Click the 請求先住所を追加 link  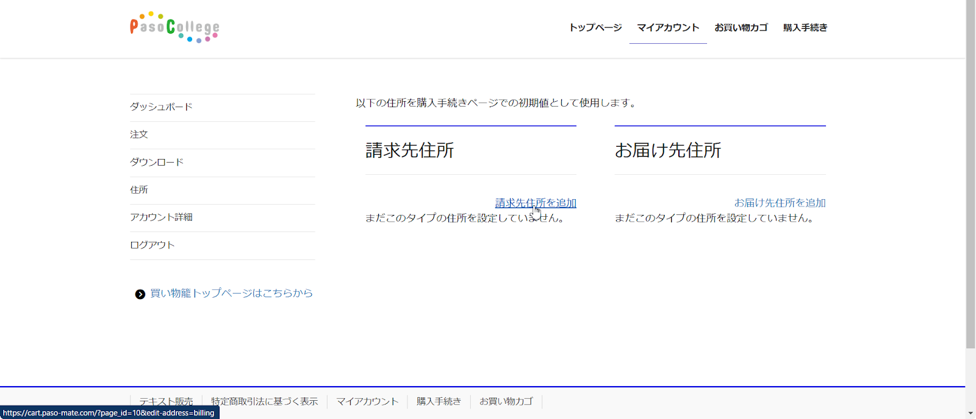click(536, 203)
